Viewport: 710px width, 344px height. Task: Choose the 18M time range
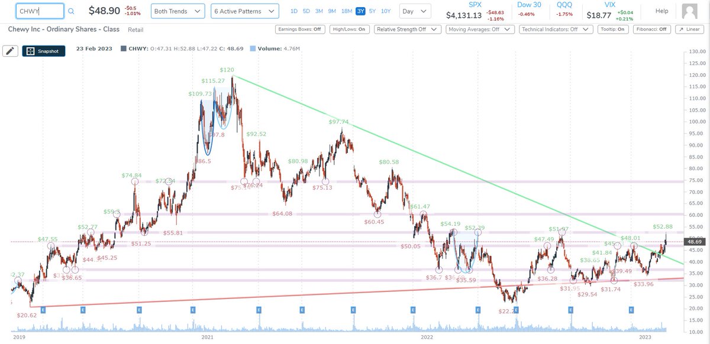coord(346,11)
